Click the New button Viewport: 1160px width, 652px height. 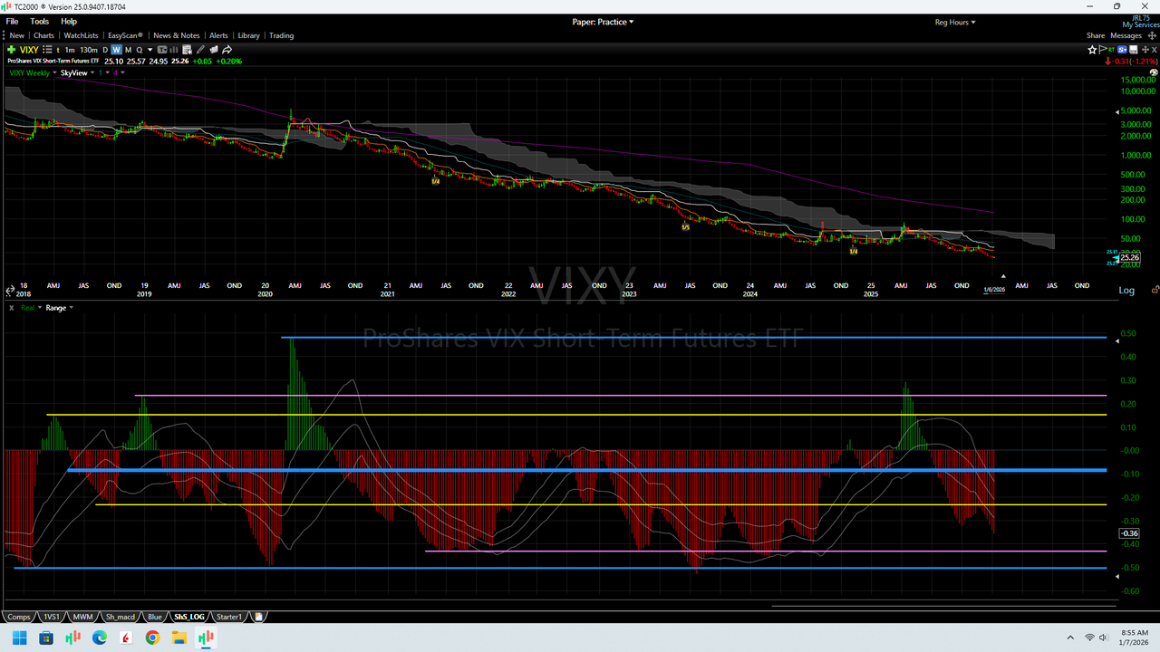pos(17,35)
